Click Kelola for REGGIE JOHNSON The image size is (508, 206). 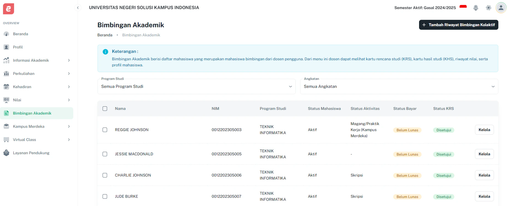484,130
